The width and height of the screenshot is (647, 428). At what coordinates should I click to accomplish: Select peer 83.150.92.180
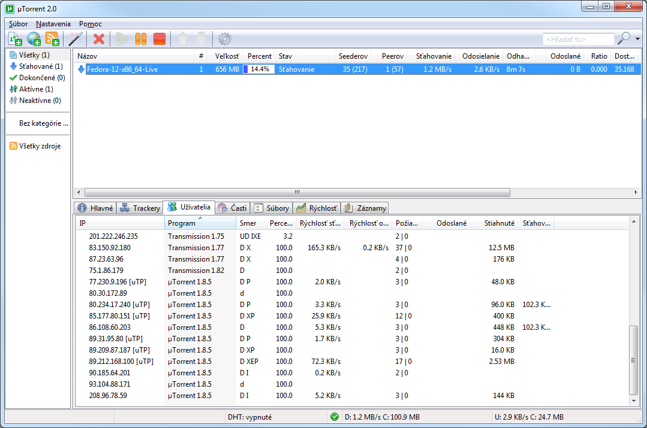click(x=353, y=248)
